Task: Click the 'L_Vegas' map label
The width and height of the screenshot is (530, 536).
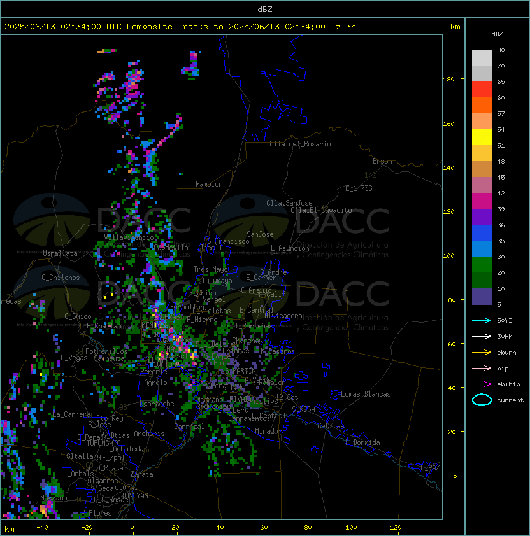Action: coord(74,358)
